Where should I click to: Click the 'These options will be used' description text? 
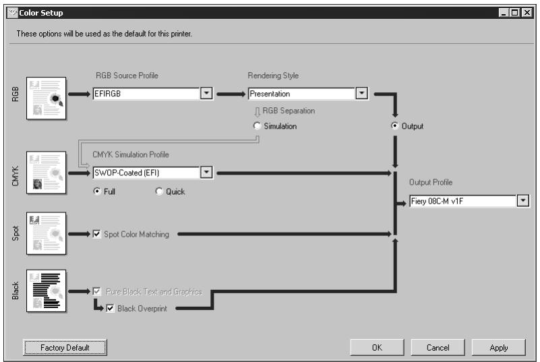104,34
